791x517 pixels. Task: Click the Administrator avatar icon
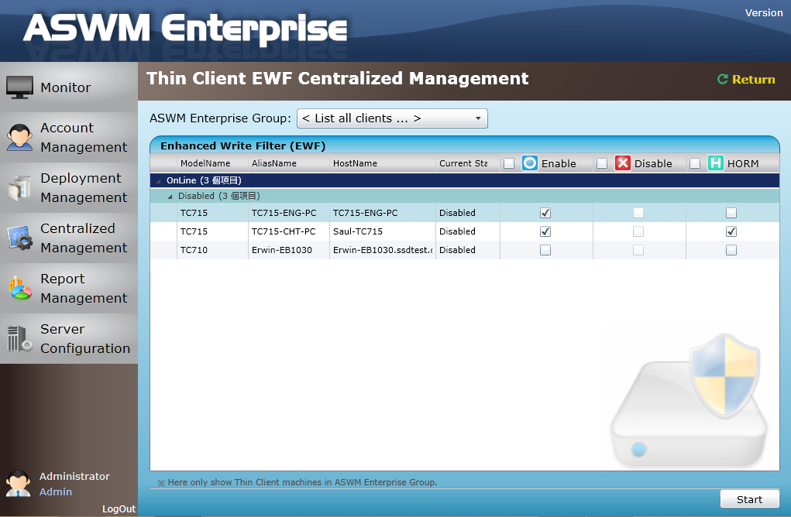[x=19, y=484]
